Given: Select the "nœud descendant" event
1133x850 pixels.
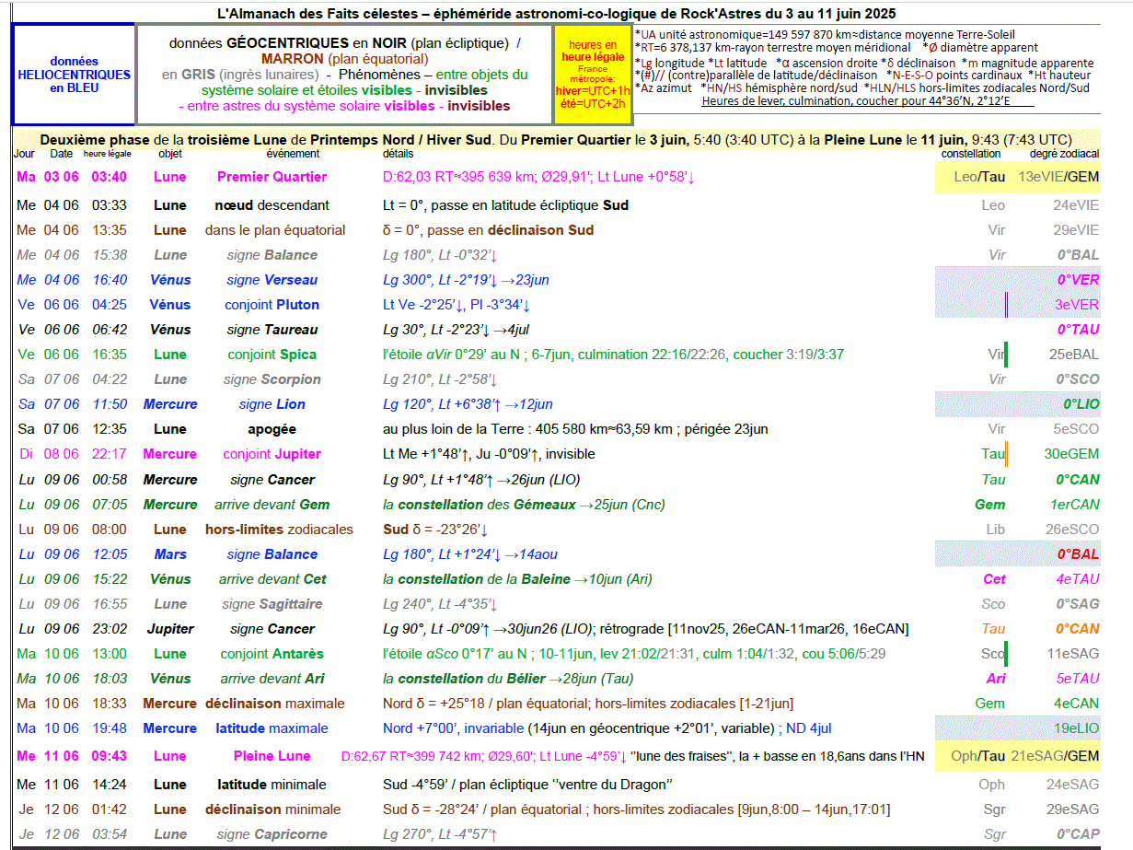Looking at the screenshot, I should click(272, 205).
